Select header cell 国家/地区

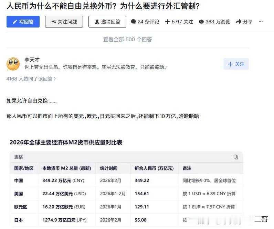pyautogui.click(x=24, y=168)
